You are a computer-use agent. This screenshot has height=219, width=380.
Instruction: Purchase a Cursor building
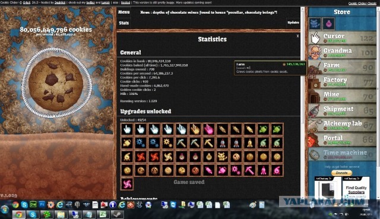coord(342,38)
